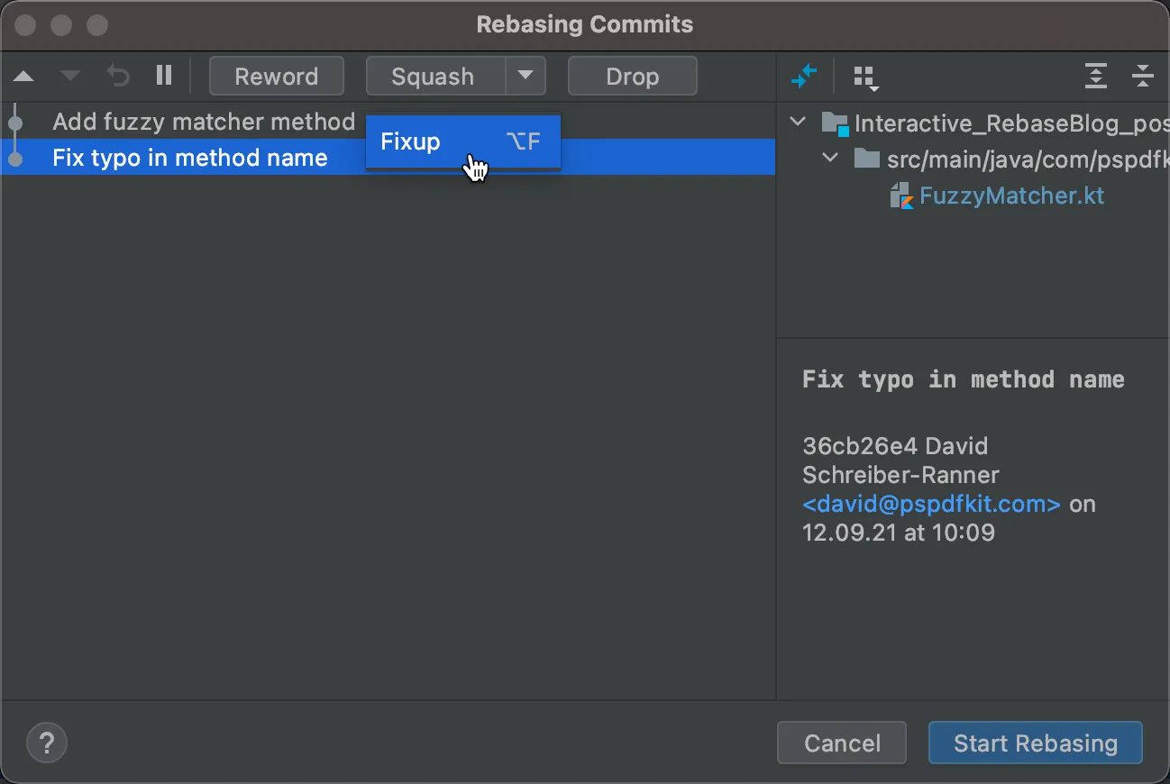
Task: Collapse the src/main/java/com/pspdfk folder
Action: (x=830, y=158)
